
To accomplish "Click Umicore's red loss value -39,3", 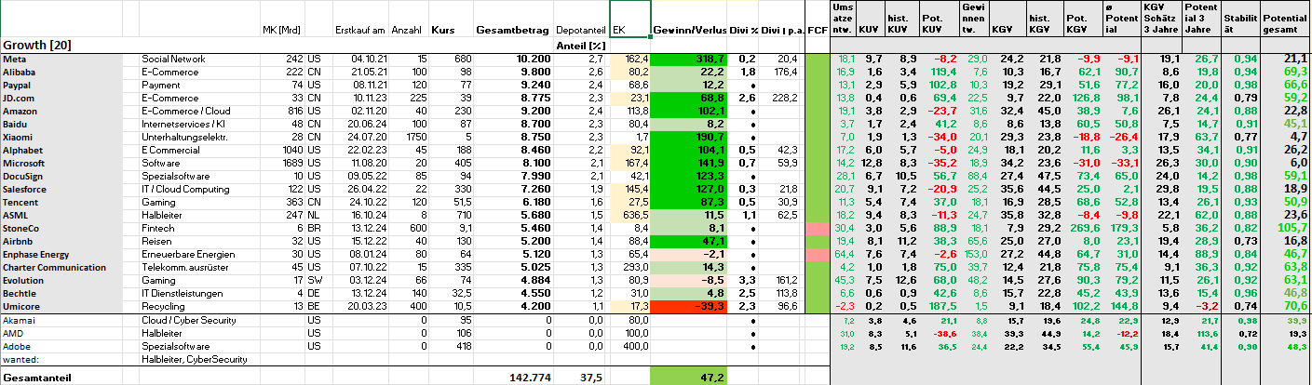I will point(689,305).
